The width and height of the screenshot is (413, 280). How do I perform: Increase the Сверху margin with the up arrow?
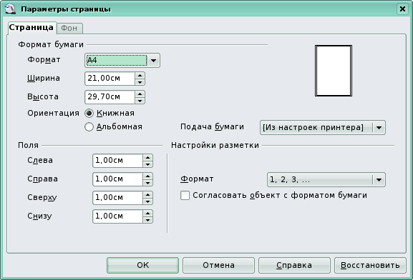click(x=147, y=194)
